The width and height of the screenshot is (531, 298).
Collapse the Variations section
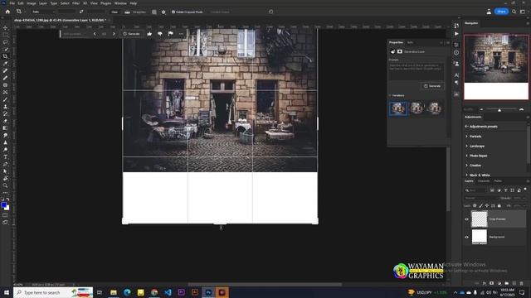(390, 96)
